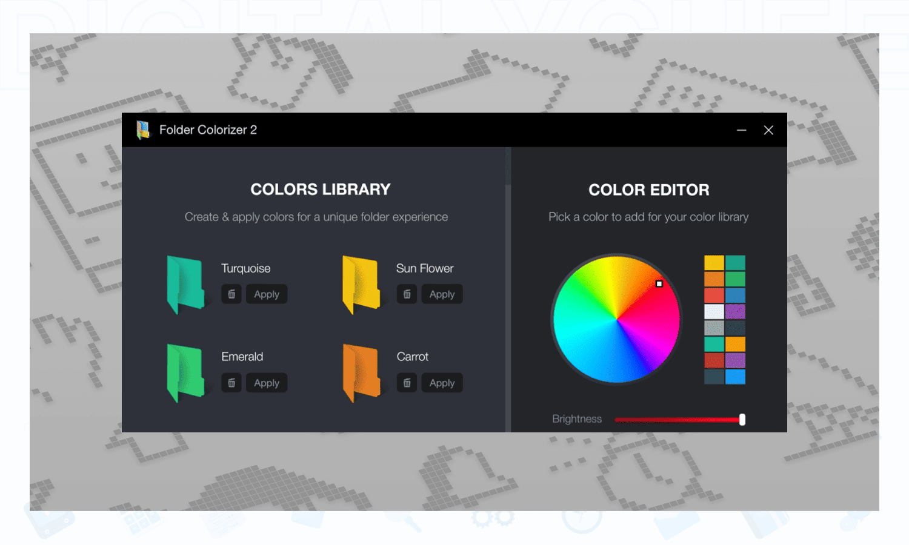
Task: Minimize the Folder Colorizer 2 window
Action: [742, 130]
